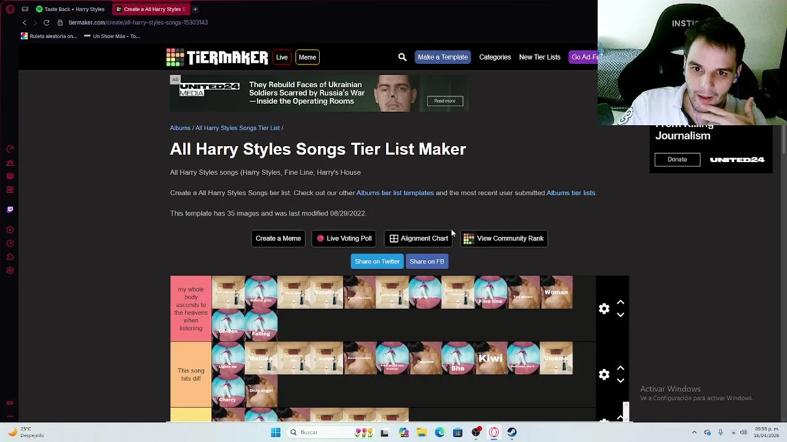Viewport: 787px width, 442px height.
Task: Show hidden system tray icons
Action: (694, 433)
